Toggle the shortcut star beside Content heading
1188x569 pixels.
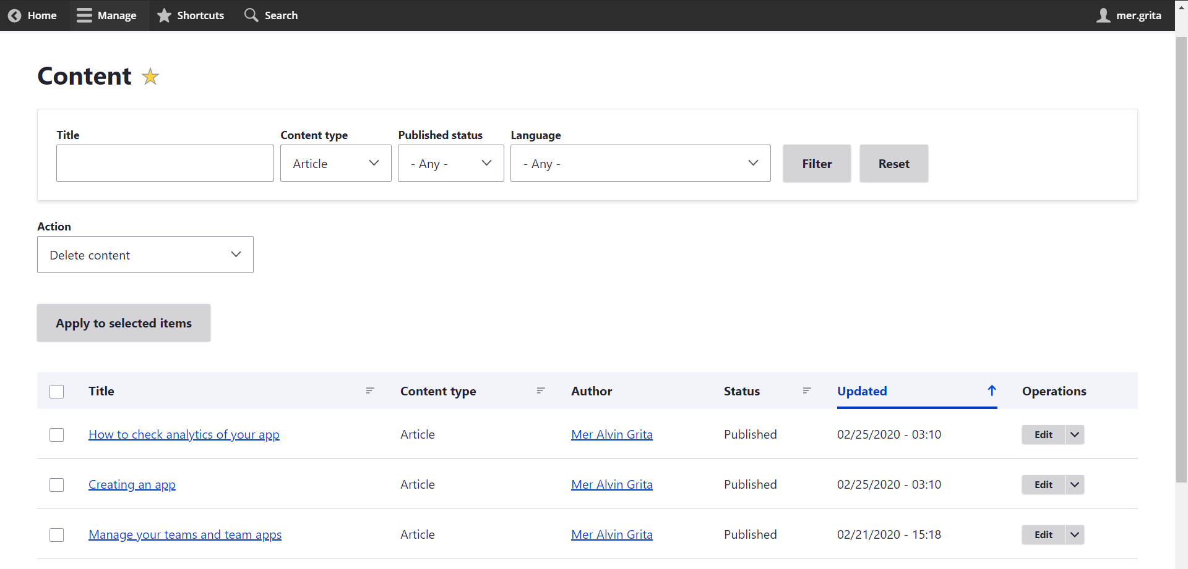point(150,77)
